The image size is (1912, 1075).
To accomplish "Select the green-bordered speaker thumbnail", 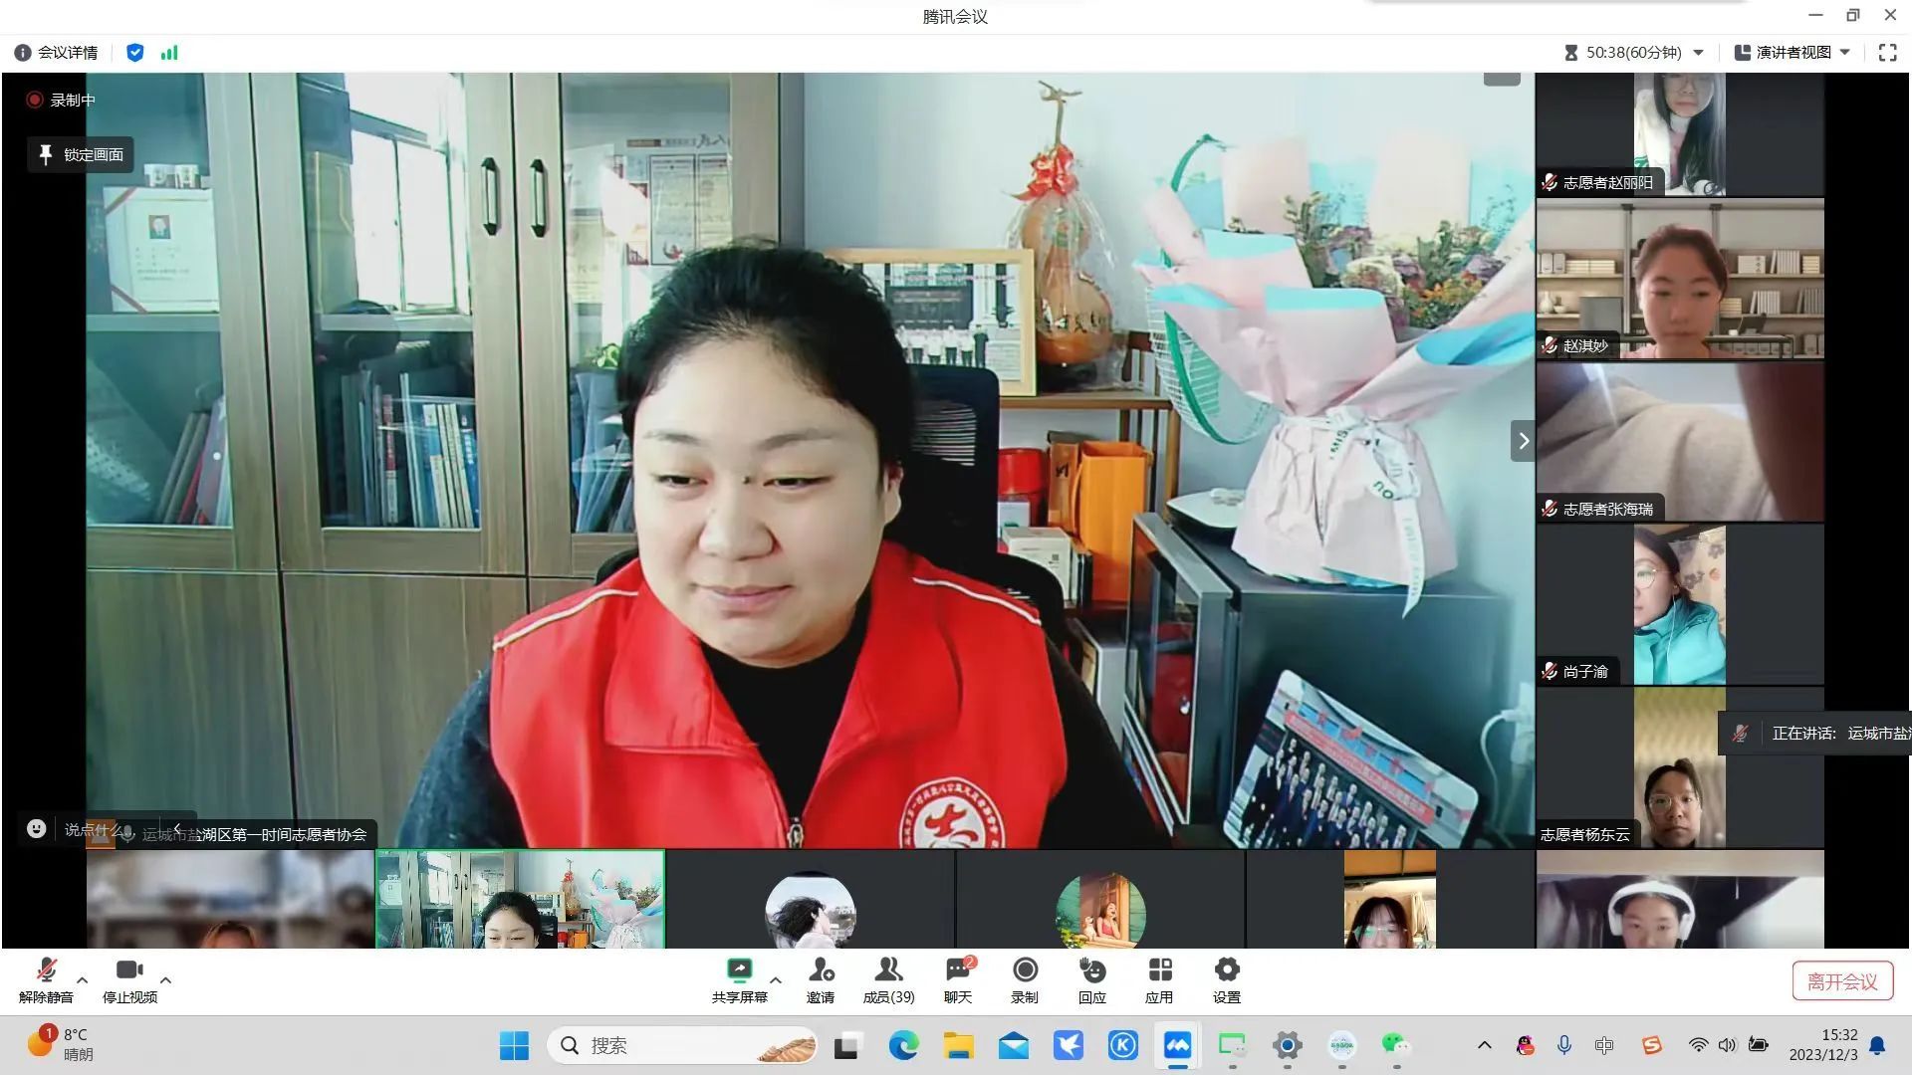I will pos(520,899).
